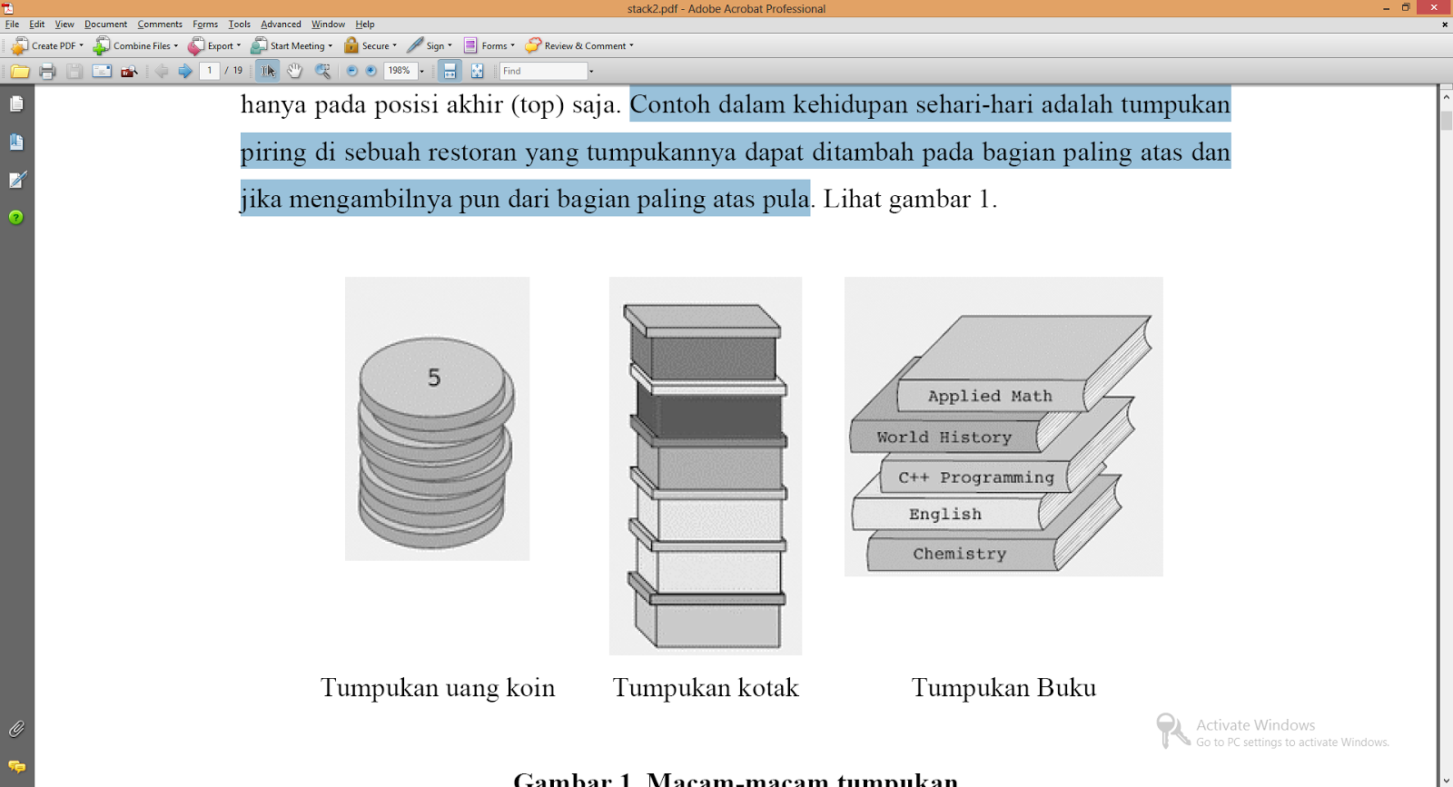Open the View menu
This screenshot has height=787, width=1453.
pyautogui.click(x=64, y=25)
